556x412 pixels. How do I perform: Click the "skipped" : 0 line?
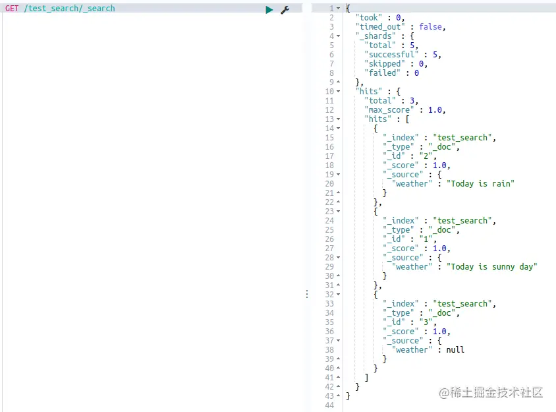click(396, 63)
